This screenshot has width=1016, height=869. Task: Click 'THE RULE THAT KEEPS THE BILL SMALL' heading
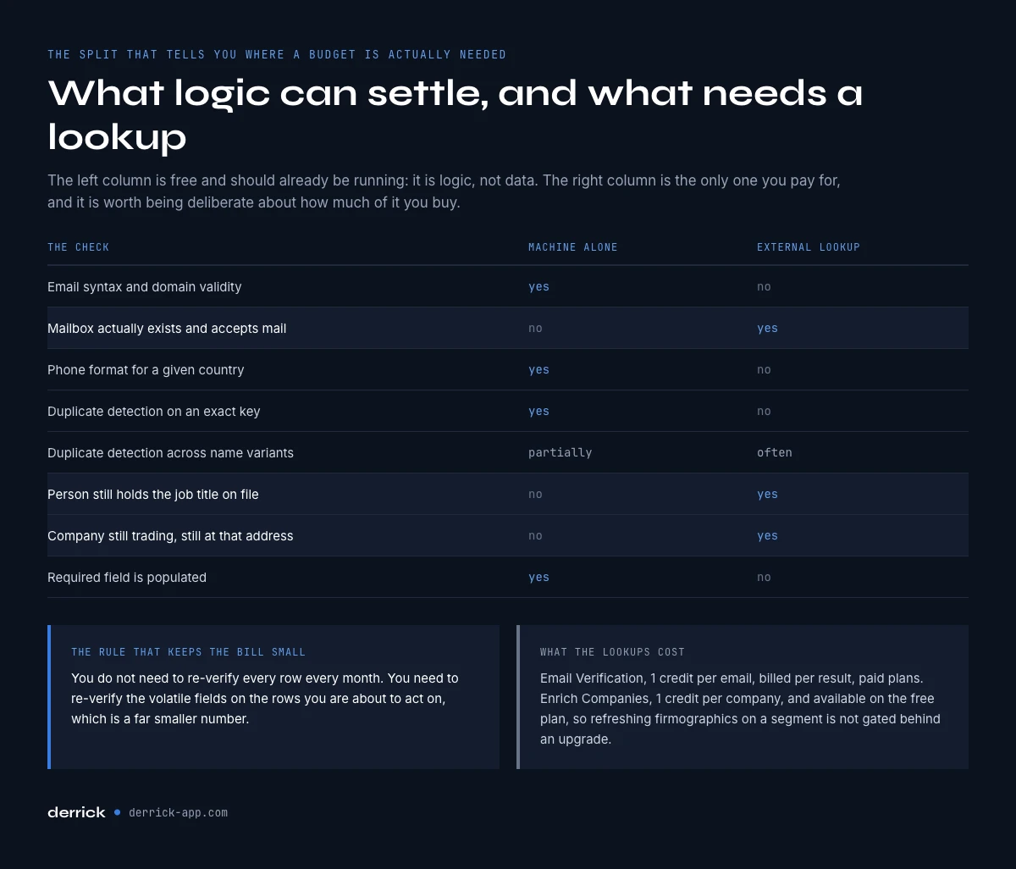[x=188, y=652]
